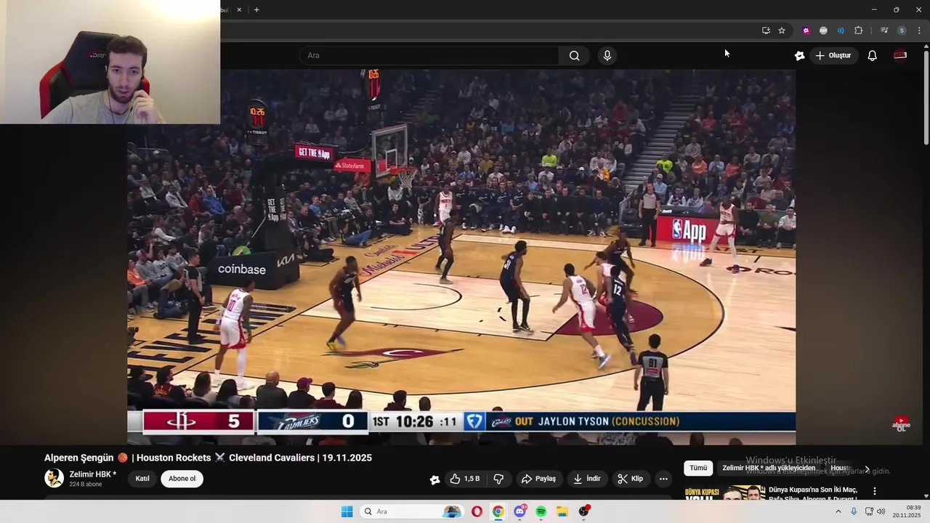Click the YouTube abone OL watermark on video
The height and width of the screenshot is (523, 930).
pyautogui.click(x=901, y=423)
